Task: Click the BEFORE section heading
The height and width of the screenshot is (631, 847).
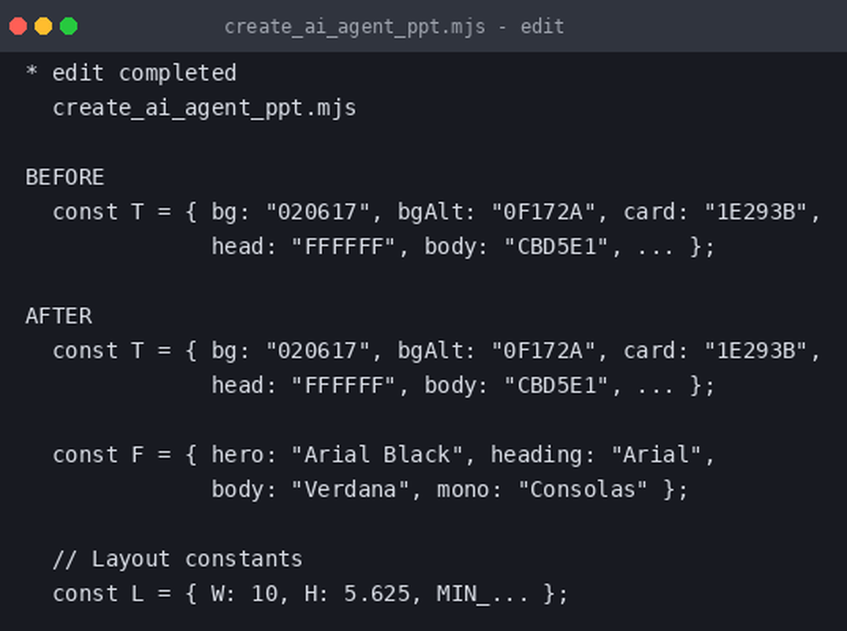Action: point(65,177)
